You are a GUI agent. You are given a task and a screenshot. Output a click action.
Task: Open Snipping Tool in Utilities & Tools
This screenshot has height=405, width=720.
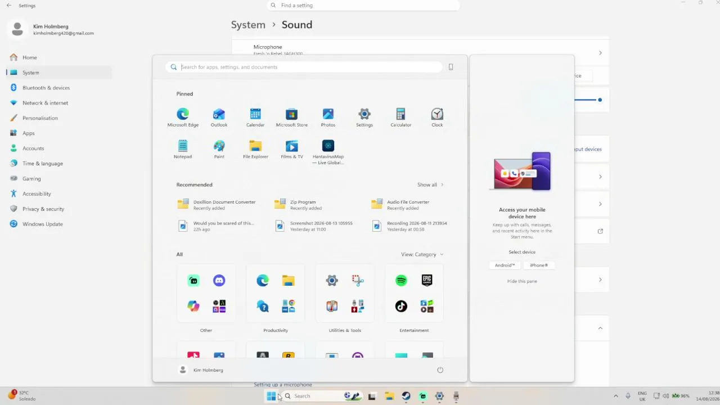pyautogui.click(x=358, y=280)
